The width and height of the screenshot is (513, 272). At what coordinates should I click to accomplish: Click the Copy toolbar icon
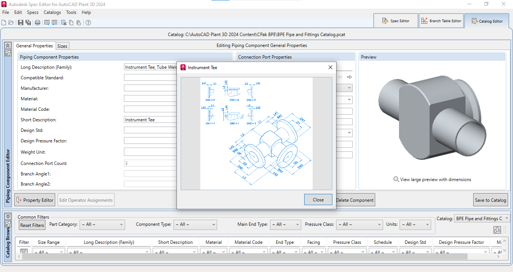click(x=72, y=23)
